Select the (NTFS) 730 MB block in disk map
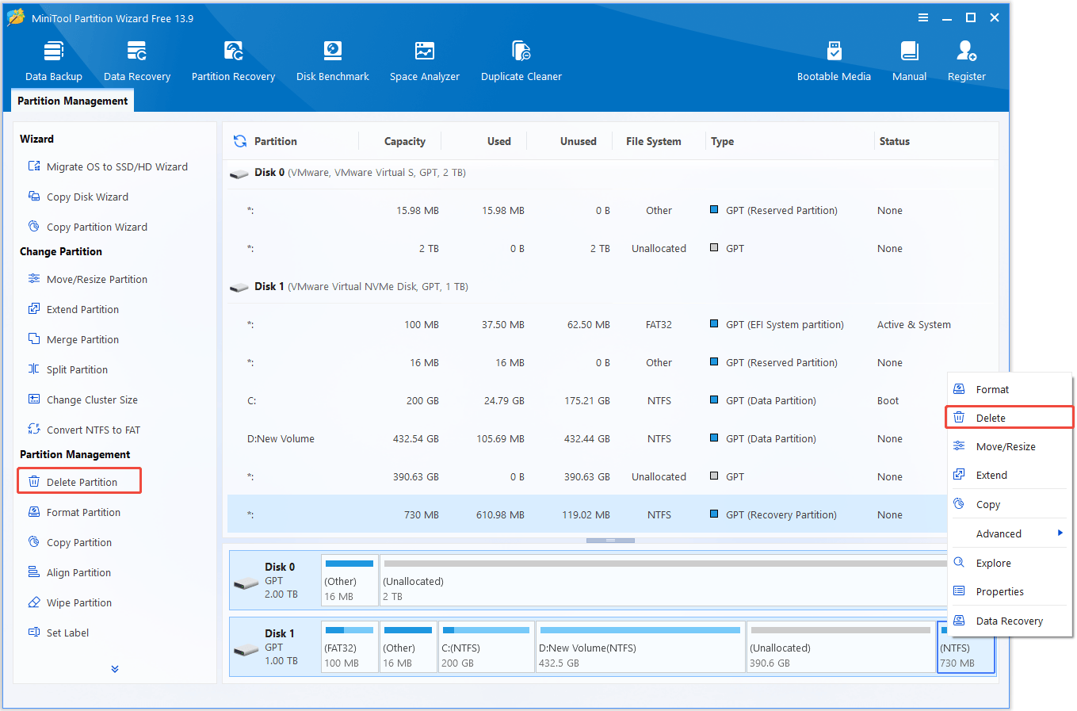The height and width of the screenshot is (711, 1077). coord(965,647)
